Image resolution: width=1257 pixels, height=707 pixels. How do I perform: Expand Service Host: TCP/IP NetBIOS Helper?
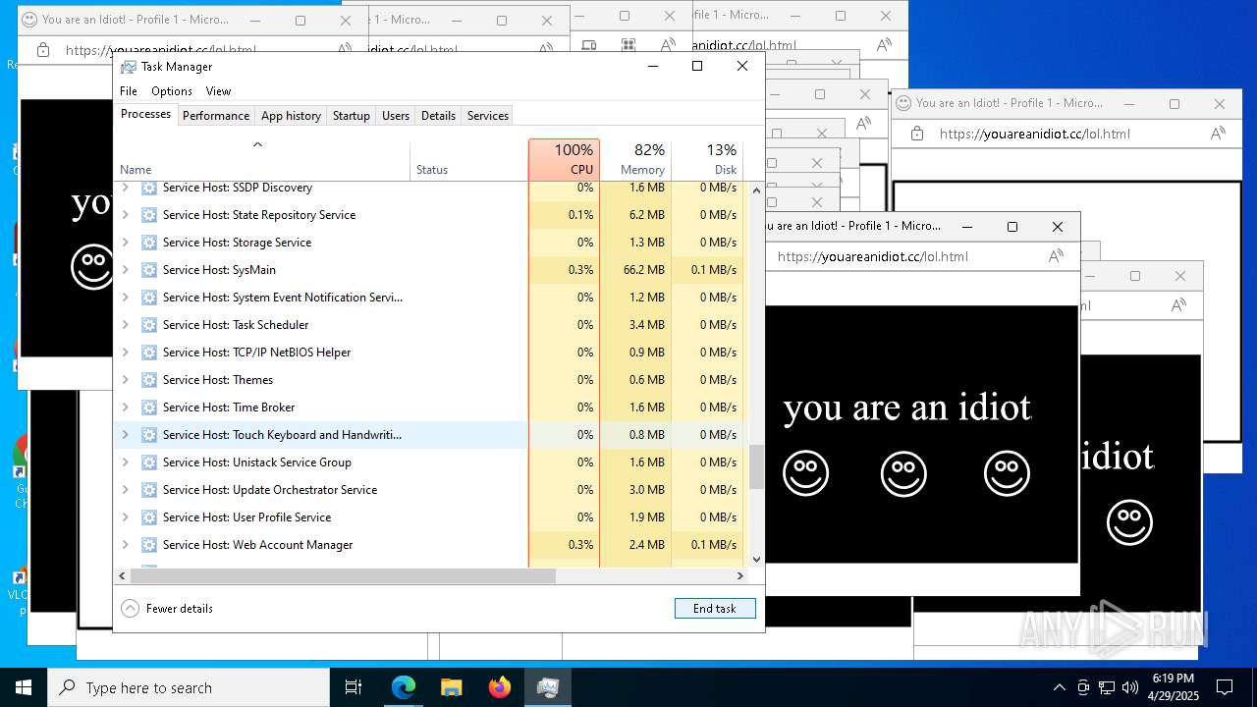(x=125, y=352)
